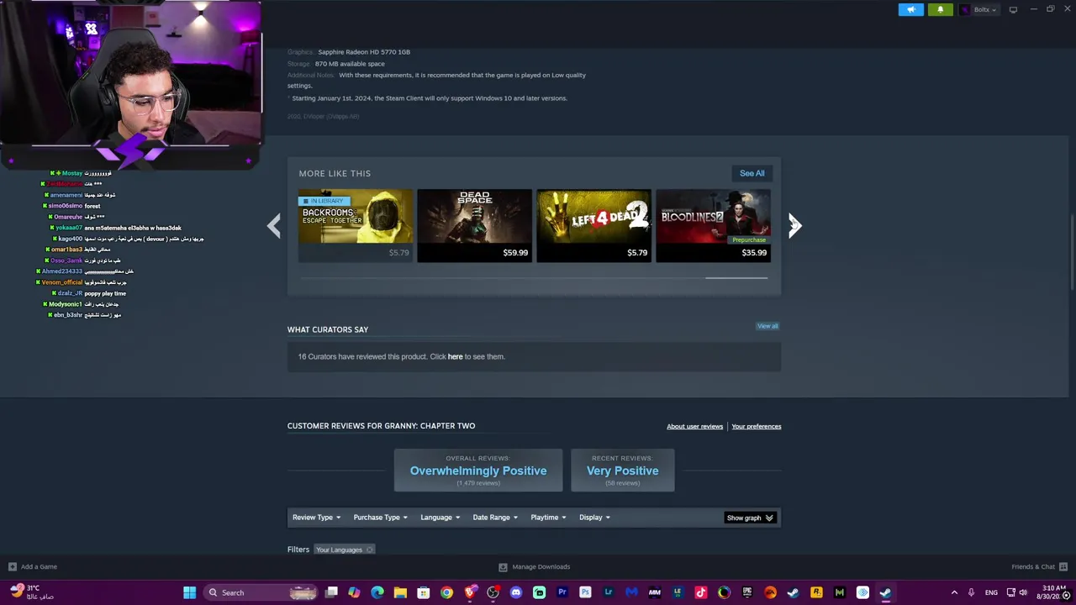Image resolution: width=1076 pixels, height=605 pixels.
Task: Click taskbar Search box
Action: [261, 592]
